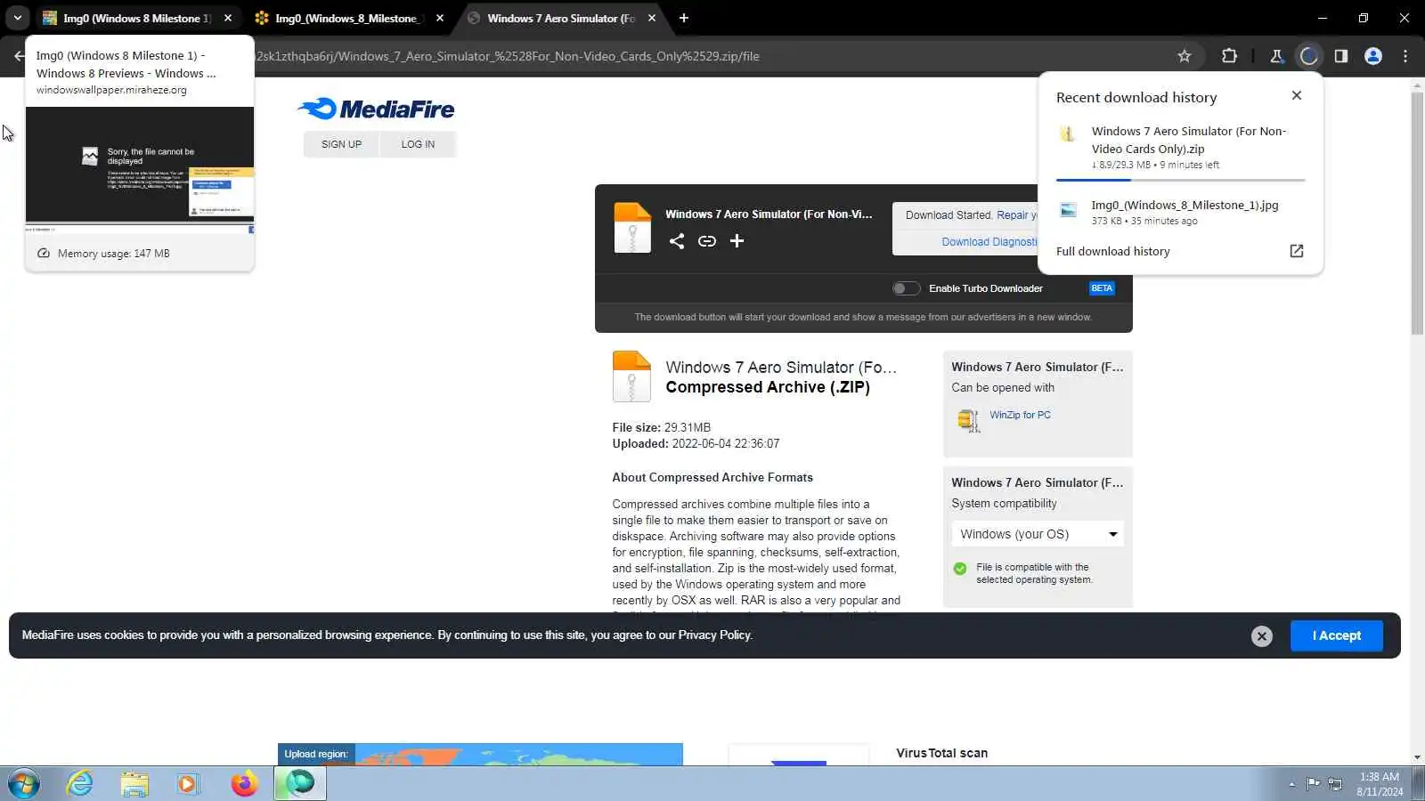Open the network tray icon
Viewport: 1425px width, 801px height.
[x=1335, y=784]
